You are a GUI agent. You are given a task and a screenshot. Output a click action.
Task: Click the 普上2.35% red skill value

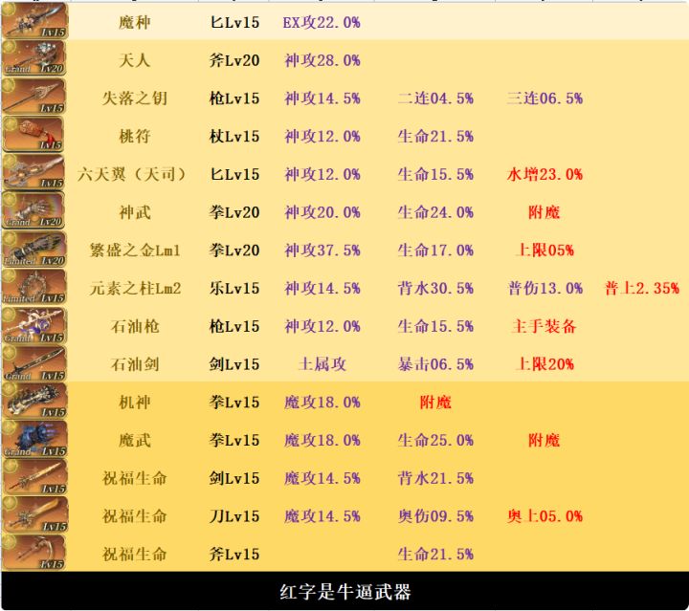(x=642, y=289)
